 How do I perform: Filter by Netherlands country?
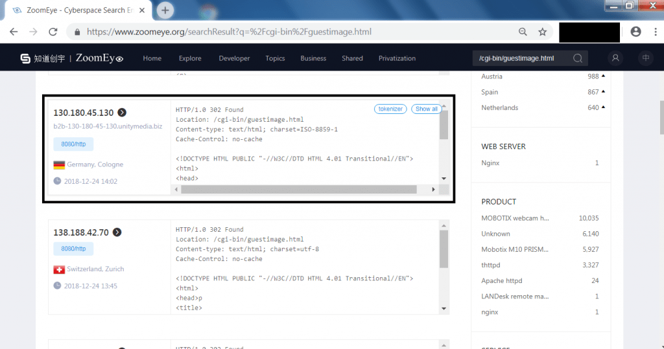[x=500, y=108]
